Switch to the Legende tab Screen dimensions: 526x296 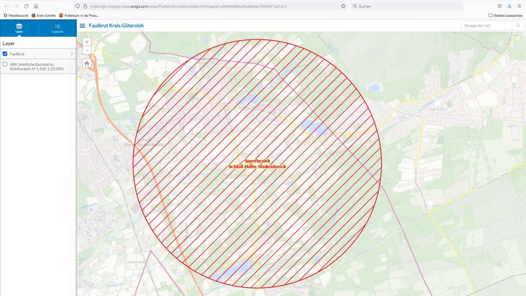57,28
